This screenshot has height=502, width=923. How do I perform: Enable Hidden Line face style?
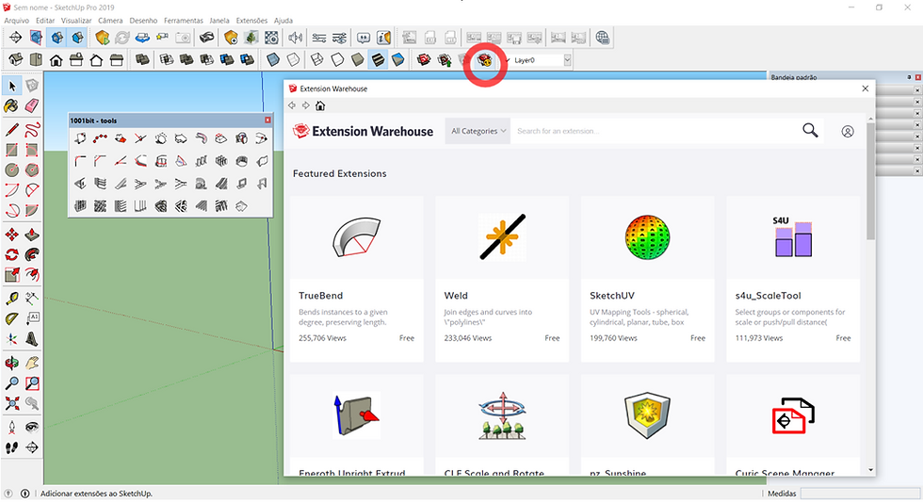click(337, 59)
